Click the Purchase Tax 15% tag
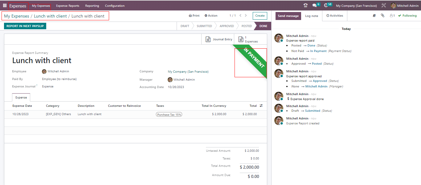 tap(169, 115)
